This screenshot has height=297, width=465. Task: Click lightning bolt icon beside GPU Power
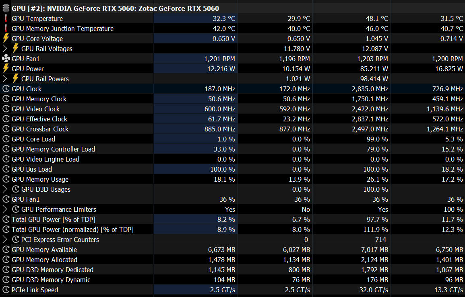[x=6, y=69]
